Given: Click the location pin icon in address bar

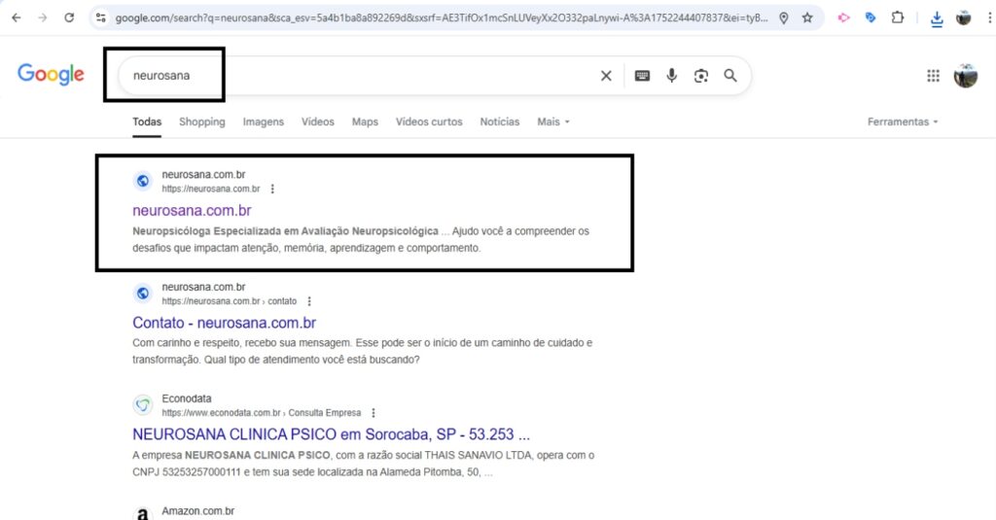Looking at the screenshot, I should pyautogui.click(x=784, y=17).
